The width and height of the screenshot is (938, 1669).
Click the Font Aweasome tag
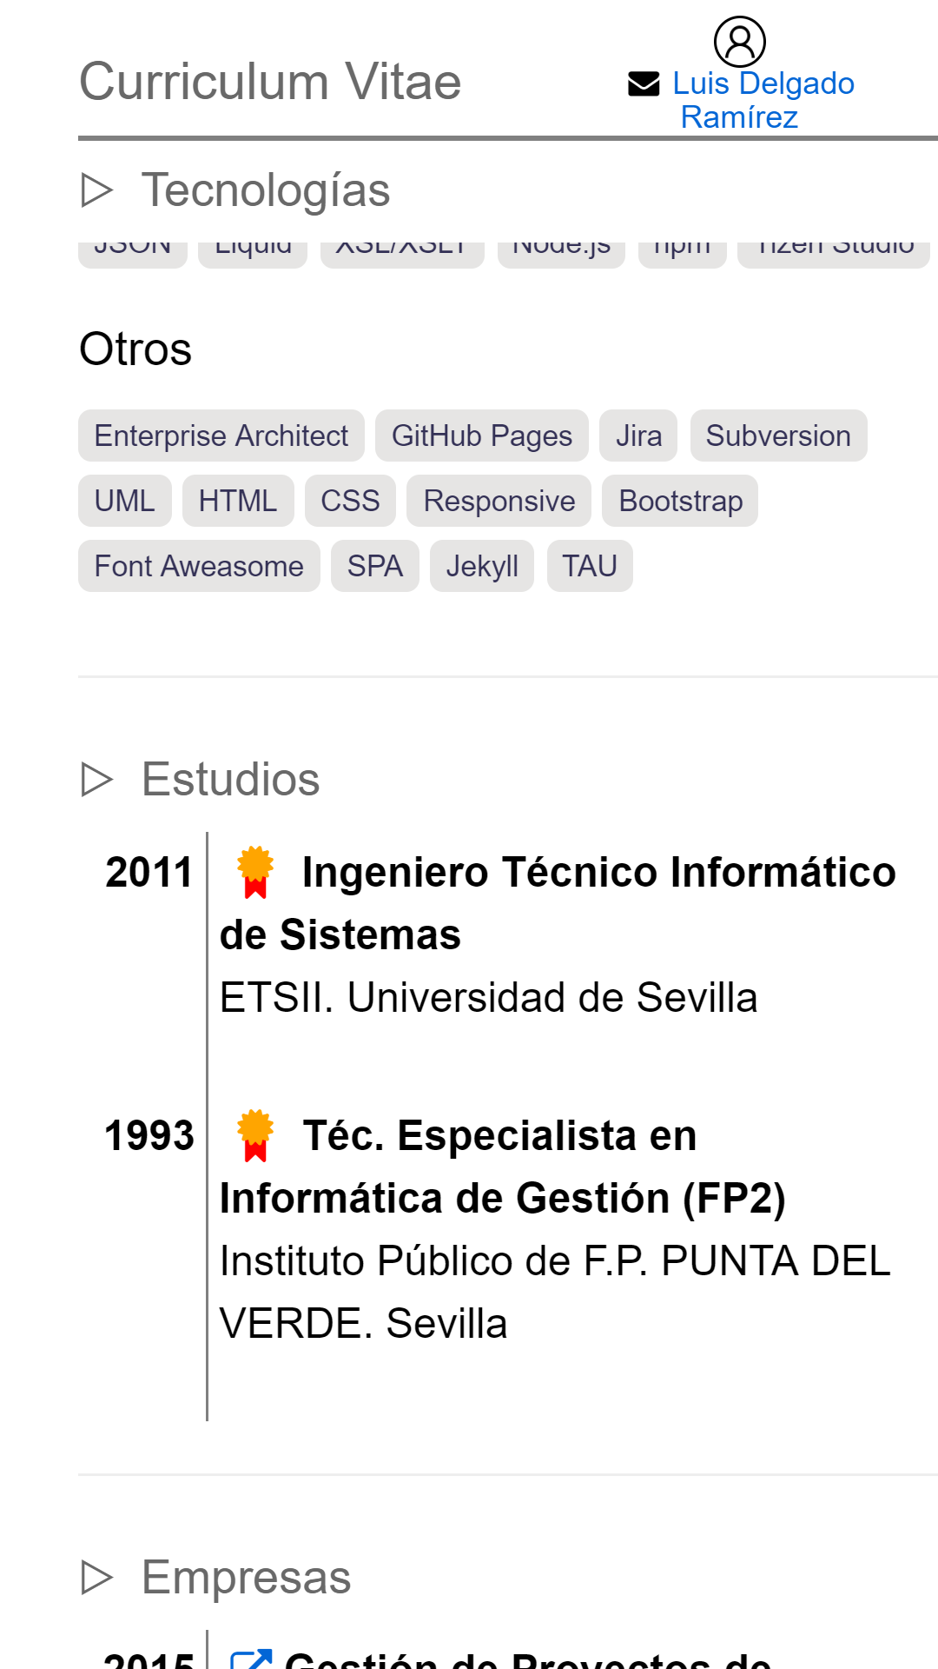[199, 566]
